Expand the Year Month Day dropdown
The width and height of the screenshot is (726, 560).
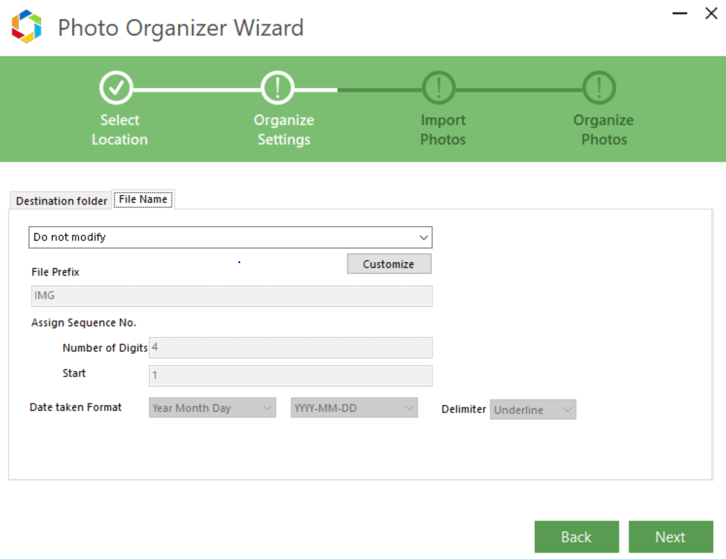212,408
